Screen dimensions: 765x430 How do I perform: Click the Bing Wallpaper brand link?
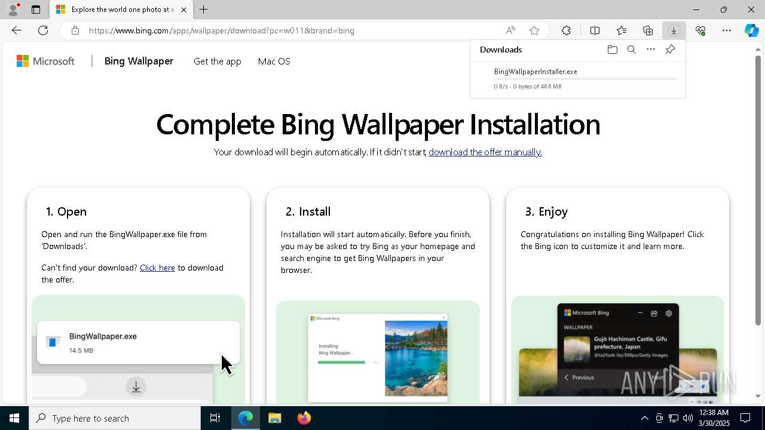[x=139, y=61]
